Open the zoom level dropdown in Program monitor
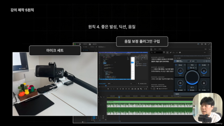The height and width of the screenshot is (126, 224). coord(111,84)
